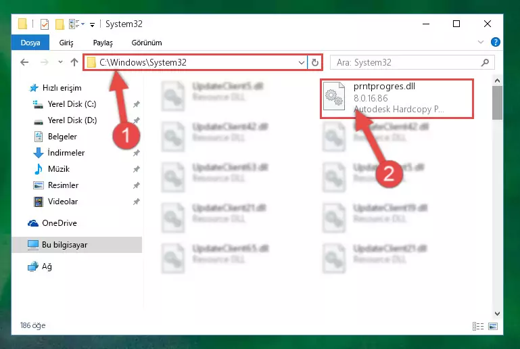Screen dimensions: 520x349
Task: Select Bu bilgisayar in the sidebar
Action: click(77, 245)
